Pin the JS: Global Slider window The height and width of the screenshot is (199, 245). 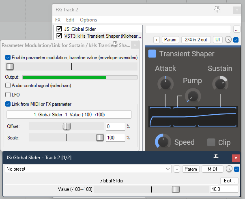click(216, 157)
